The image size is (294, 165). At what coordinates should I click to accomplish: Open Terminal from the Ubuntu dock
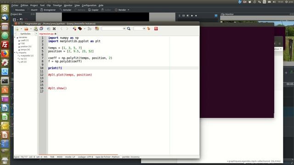click(x=5, y=81)
